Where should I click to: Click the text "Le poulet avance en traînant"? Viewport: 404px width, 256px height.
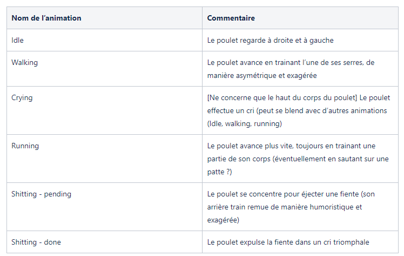click(257, 62)
